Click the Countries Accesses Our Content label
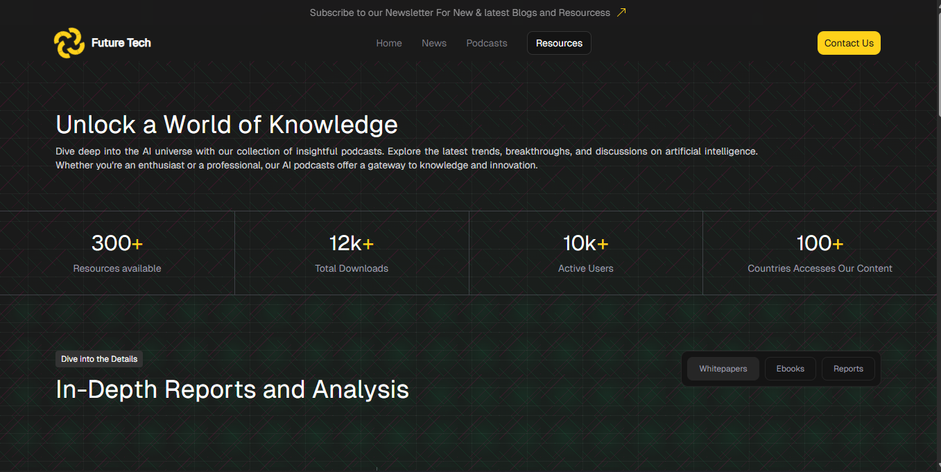This screenshot has height=472, width=941. pyautogui.click(x=820, y=268)
